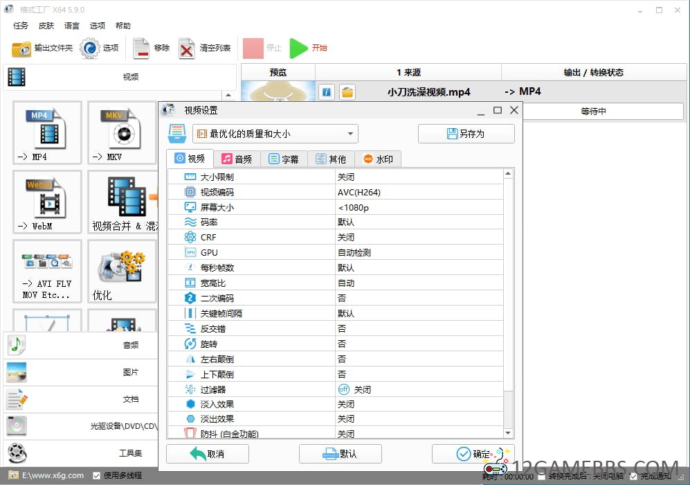Change the 码率 value 默认
Image resolution: width=690 pixels, height=485 pixels.
click(x=419, y=222)
